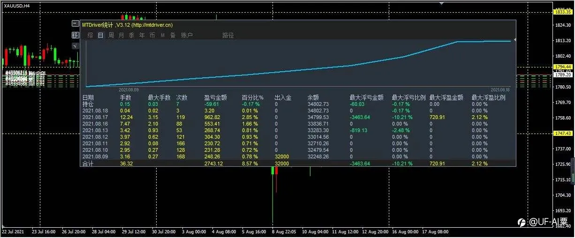The height and width of the screenshot is (238, 575).
Task: Click the -819.13 floating loss value
Action: (x=358, y=130)
